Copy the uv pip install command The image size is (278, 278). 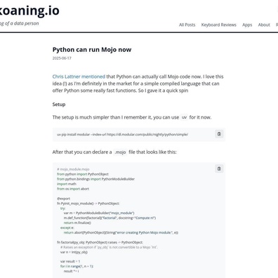[219, 134]
